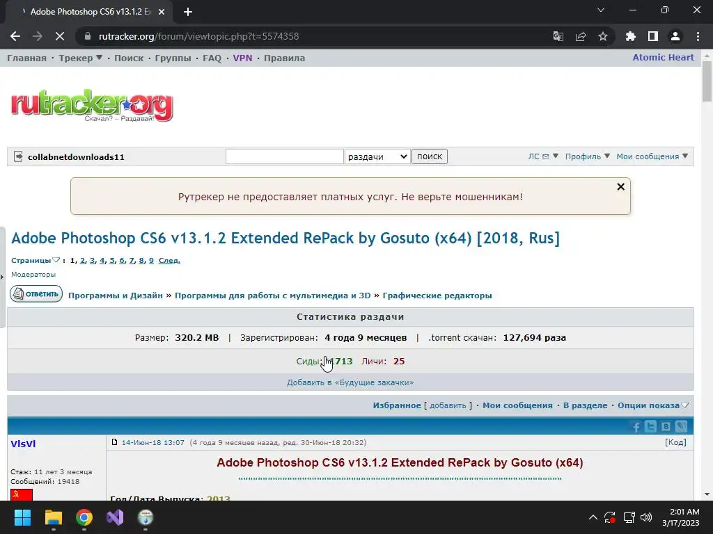Dismiss the scam warning banner

[620, 186]
